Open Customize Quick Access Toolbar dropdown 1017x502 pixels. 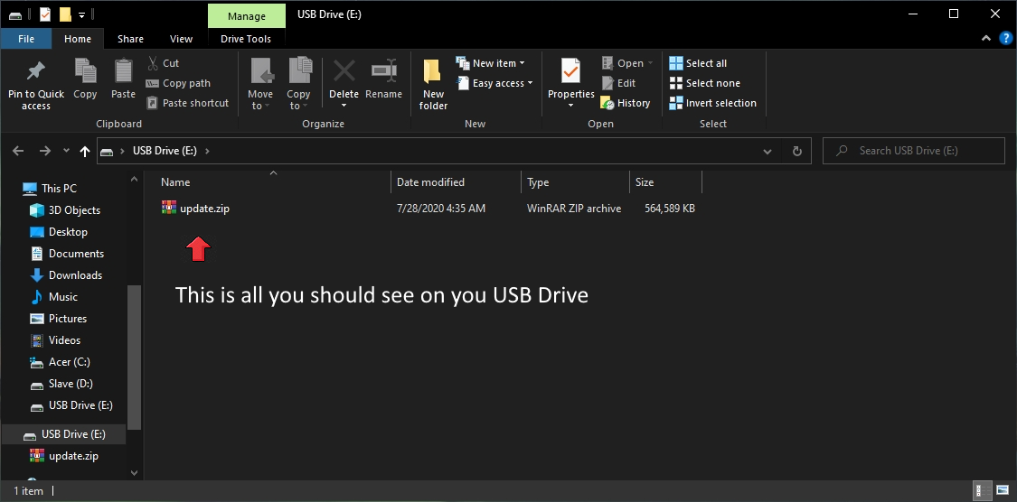point(81,14)
